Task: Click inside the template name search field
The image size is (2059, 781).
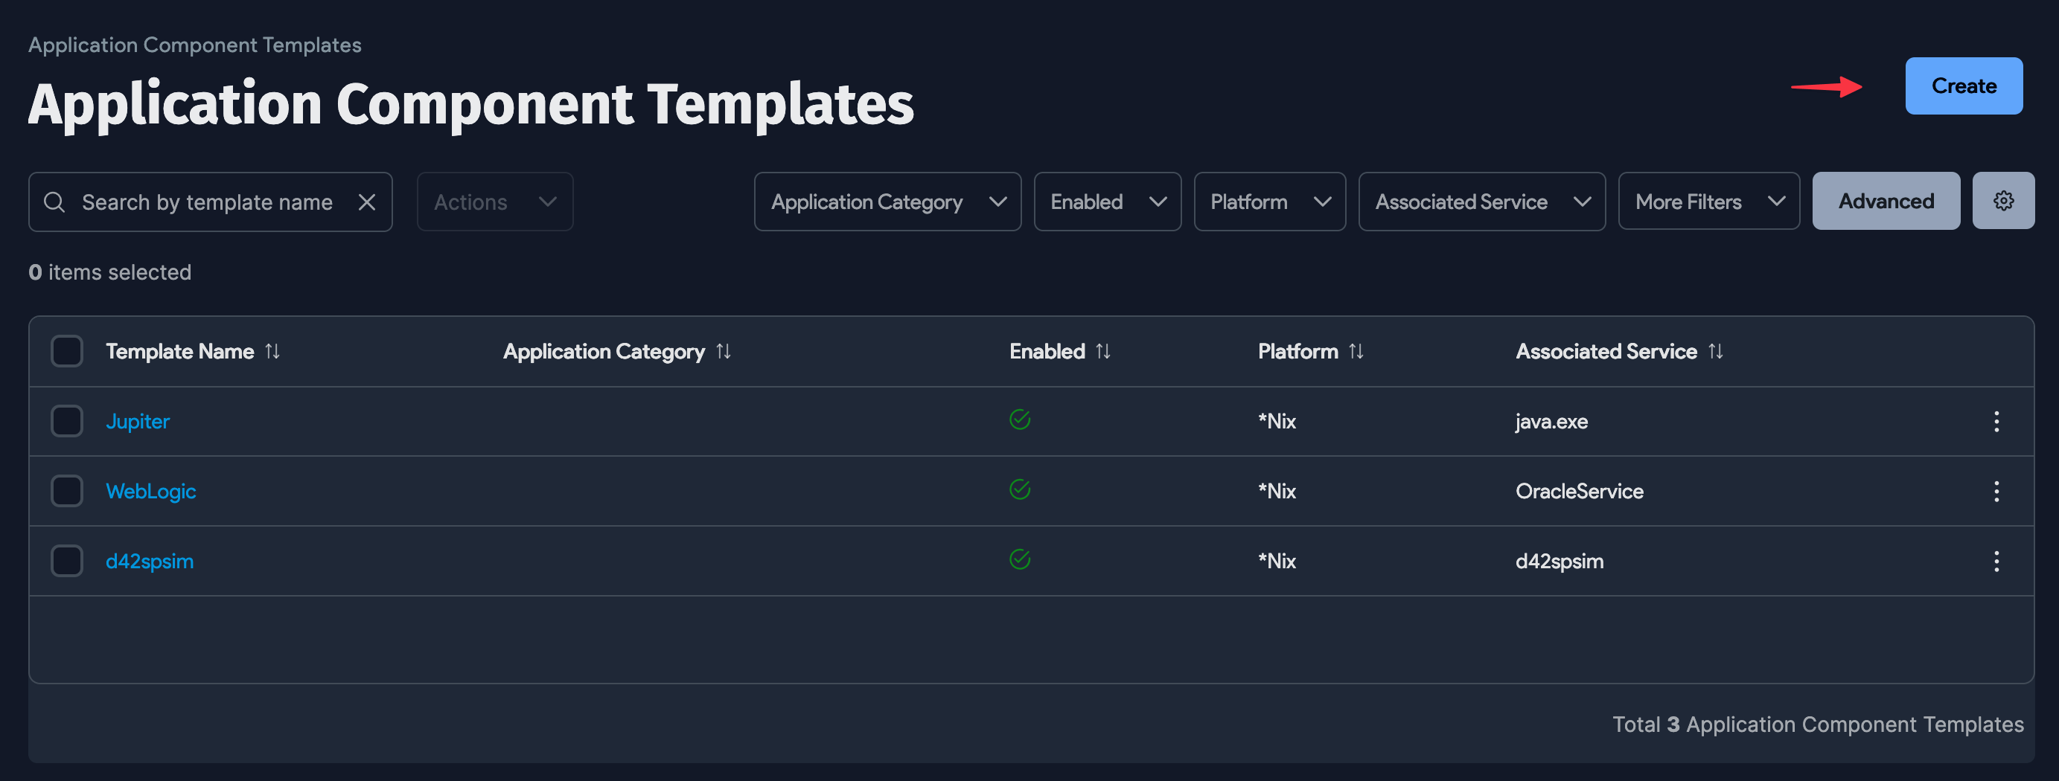Action: 199,202
